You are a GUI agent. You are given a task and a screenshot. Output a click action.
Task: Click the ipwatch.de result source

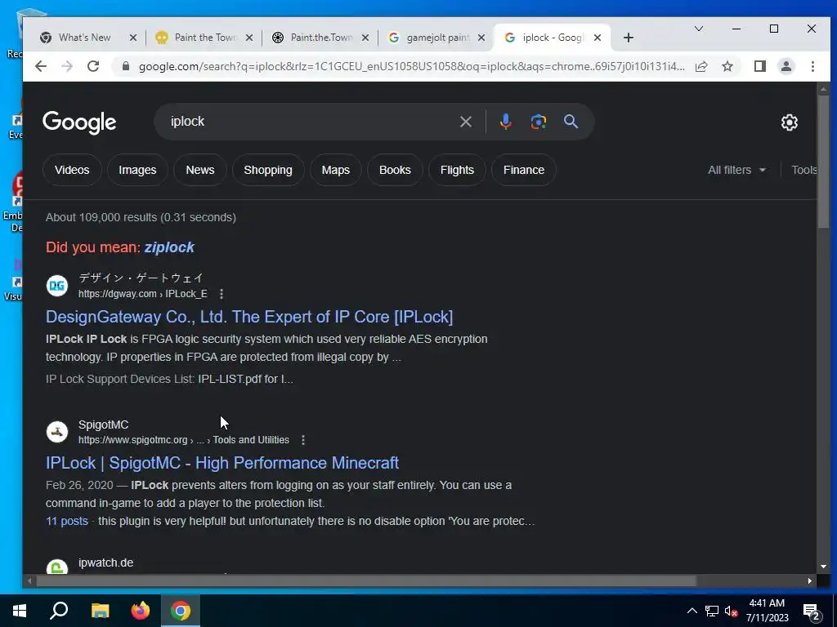tap(105, 563)
